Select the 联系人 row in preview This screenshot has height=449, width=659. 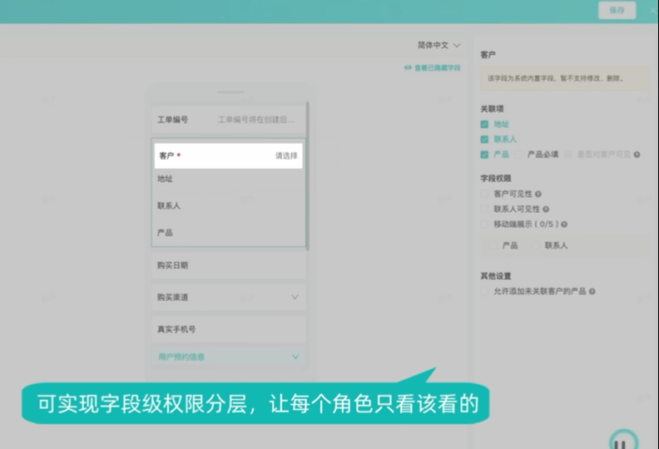tap(229, 206)
